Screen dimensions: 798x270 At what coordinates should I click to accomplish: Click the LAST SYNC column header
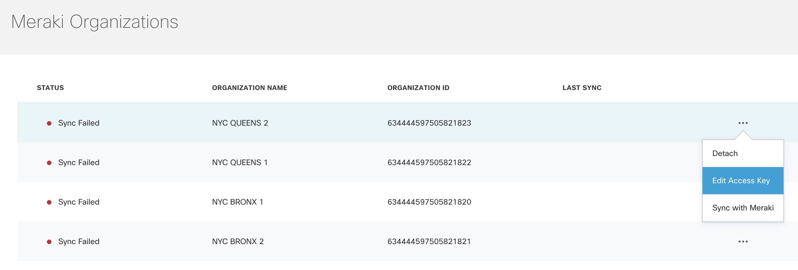click(582, 88)
